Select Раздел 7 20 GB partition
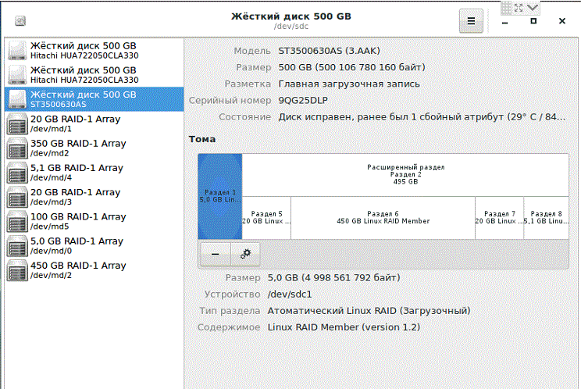This screenshot has height=389, width=581. tap(500, 218)
